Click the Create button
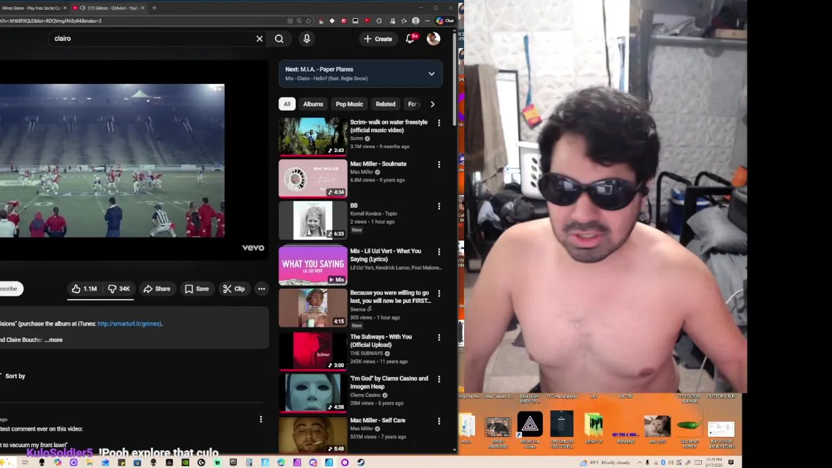832x468 pixels. point(378,39)
